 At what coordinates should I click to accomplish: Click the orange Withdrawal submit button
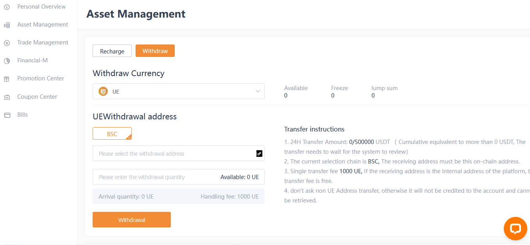[x=132, y=220]
